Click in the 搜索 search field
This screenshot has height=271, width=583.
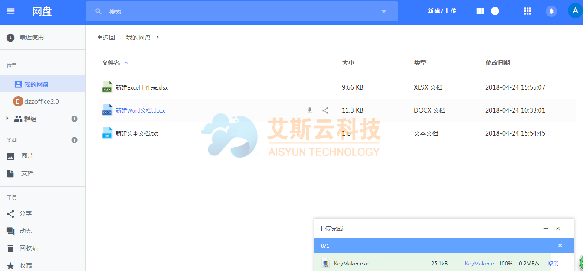click(239, 12)
